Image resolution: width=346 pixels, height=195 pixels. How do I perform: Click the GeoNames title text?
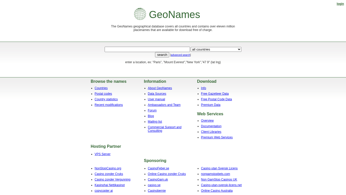click(x=175, y=14)
